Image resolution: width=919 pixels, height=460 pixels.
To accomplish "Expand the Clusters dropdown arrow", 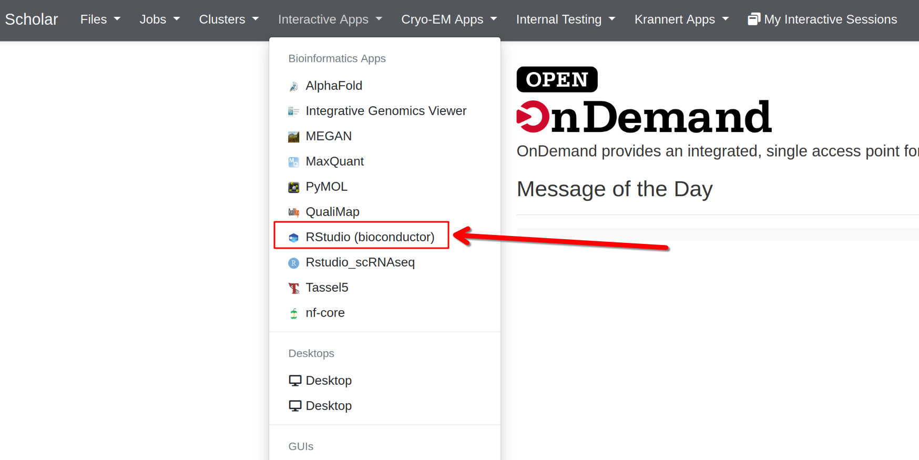I will tap(256, 19).
